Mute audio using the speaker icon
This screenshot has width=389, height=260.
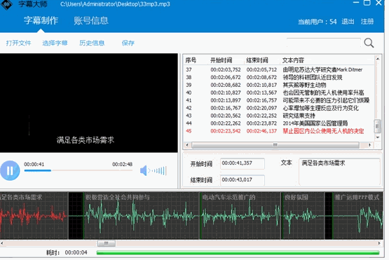click(x=144, y=171)
